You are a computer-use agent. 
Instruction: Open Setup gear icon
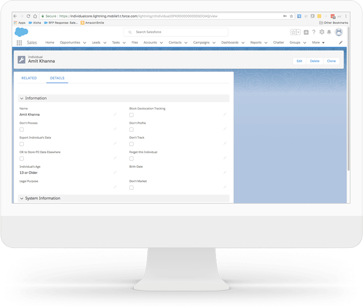click(322, 32)
